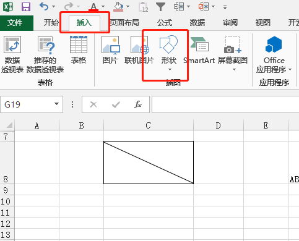The height and width of the screenshot is (241, 299).
Task: Click inside the Name Box showing G19
Action: (x=27, y=104)
